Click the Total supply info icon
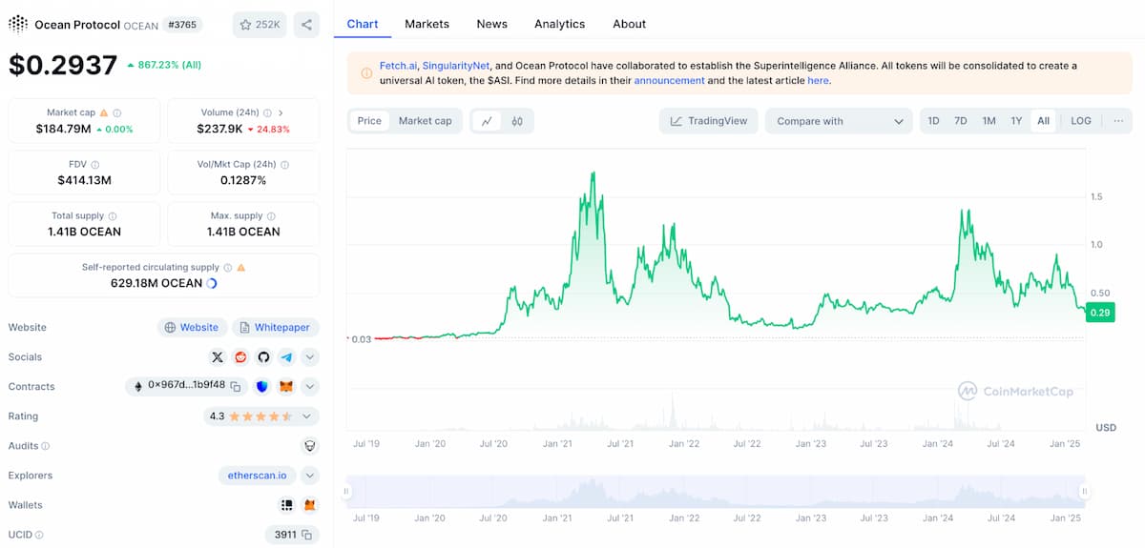The width and height of the screenshot is (1145, 548). [x=113, y=216]
